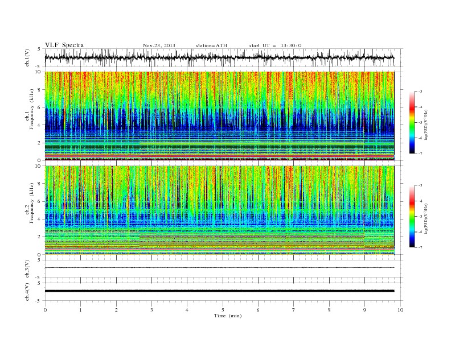
Task: Click the "ch.3(V)" axis label
Action: [27, 269]
